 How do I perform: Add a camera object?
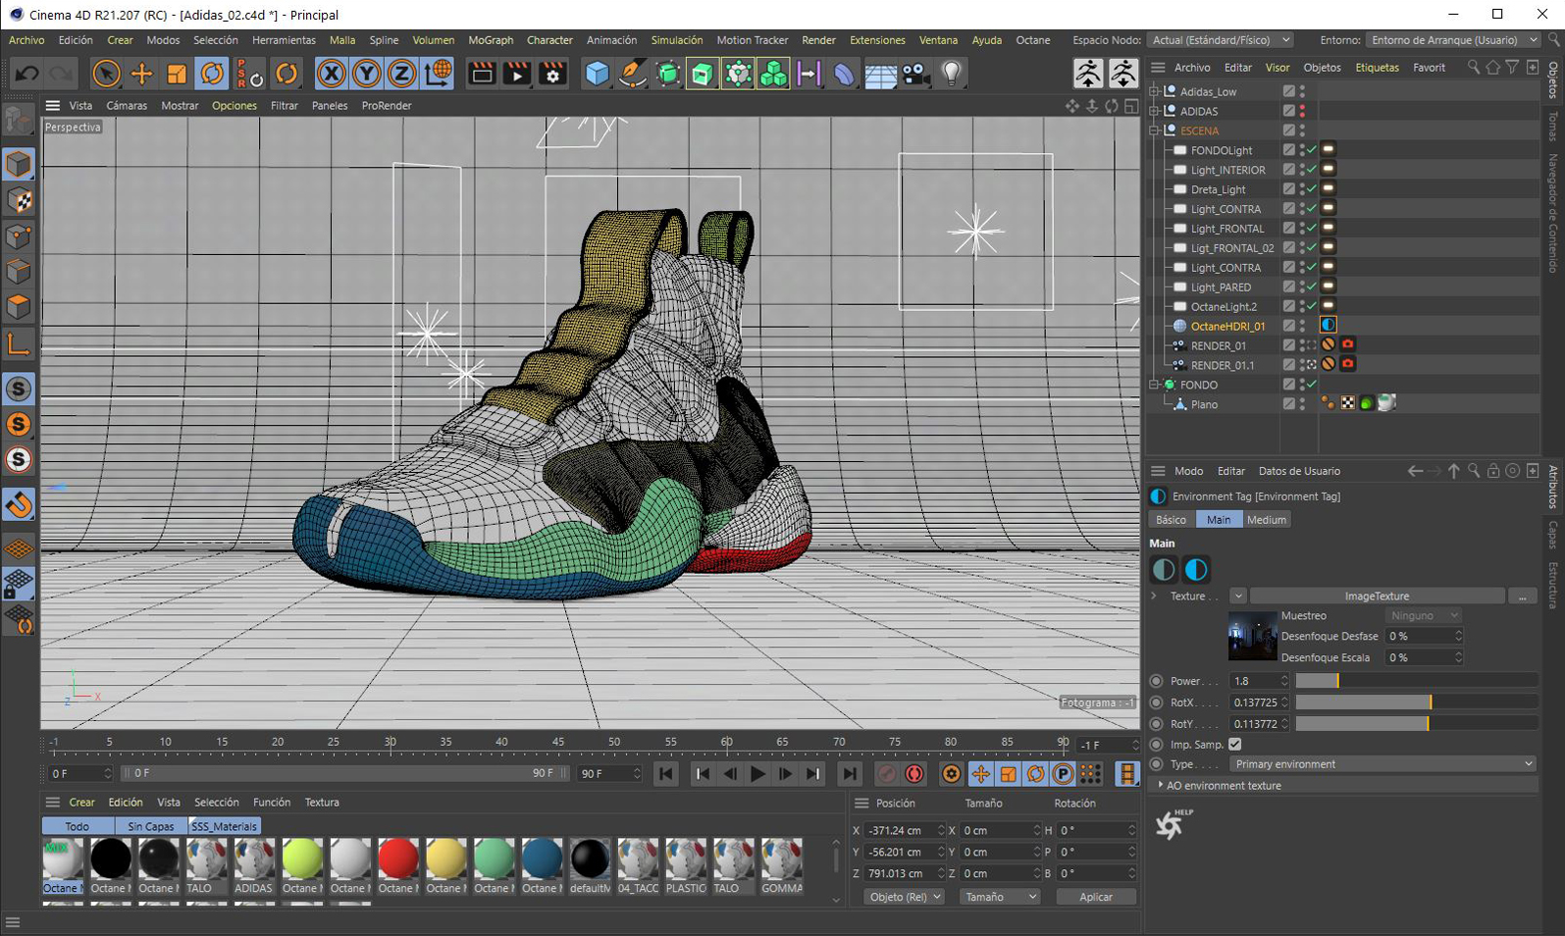pos(915,74)
